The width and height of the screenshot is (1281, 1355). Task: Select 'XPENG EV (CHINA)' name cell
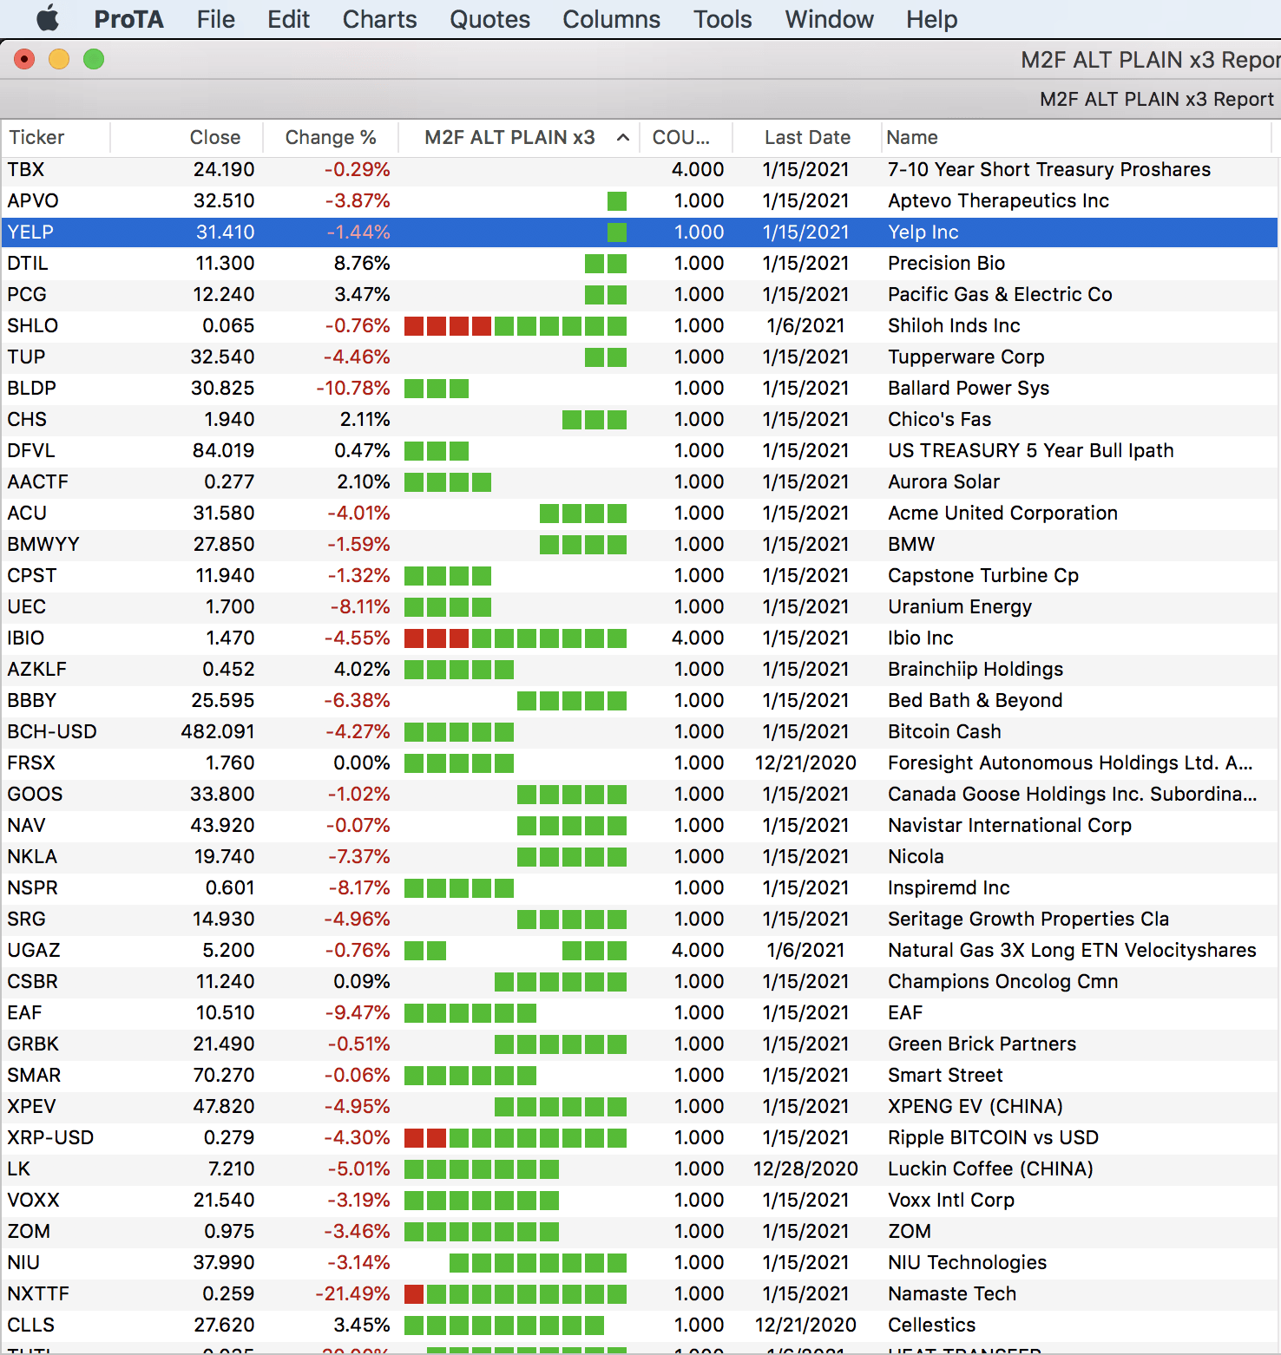tap(976, 1106)
